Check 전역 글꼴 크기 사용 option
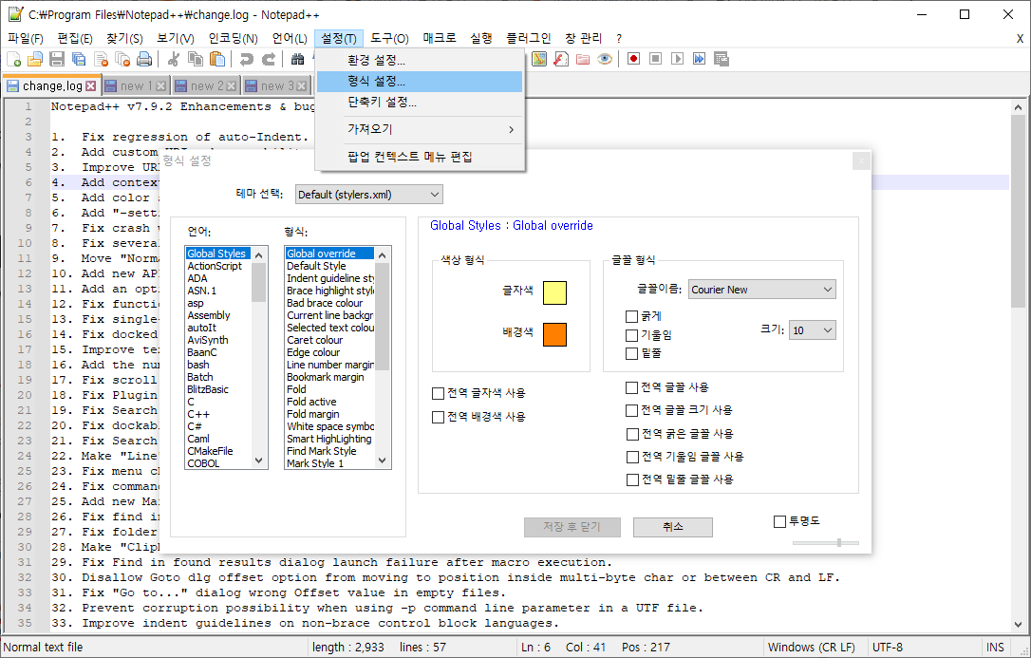This screenshot has height=658, width=1031. 632,411
